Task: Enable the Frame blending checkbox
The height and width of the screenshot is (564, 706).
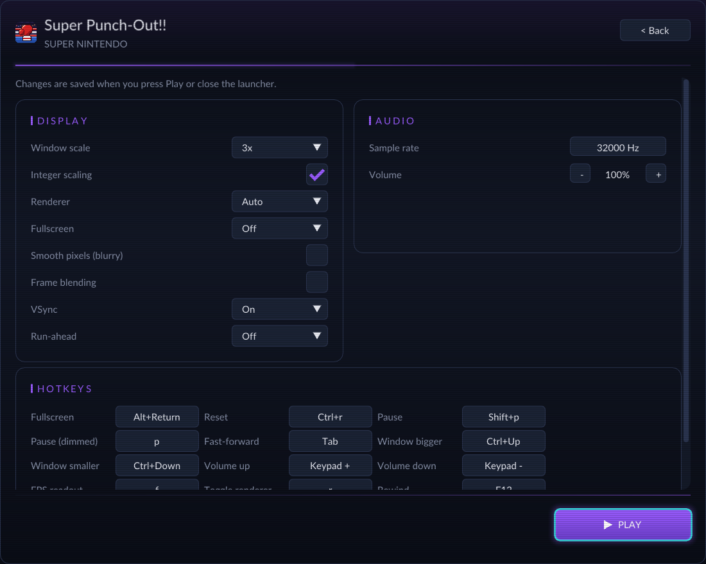Action: [x=317, y=283]
